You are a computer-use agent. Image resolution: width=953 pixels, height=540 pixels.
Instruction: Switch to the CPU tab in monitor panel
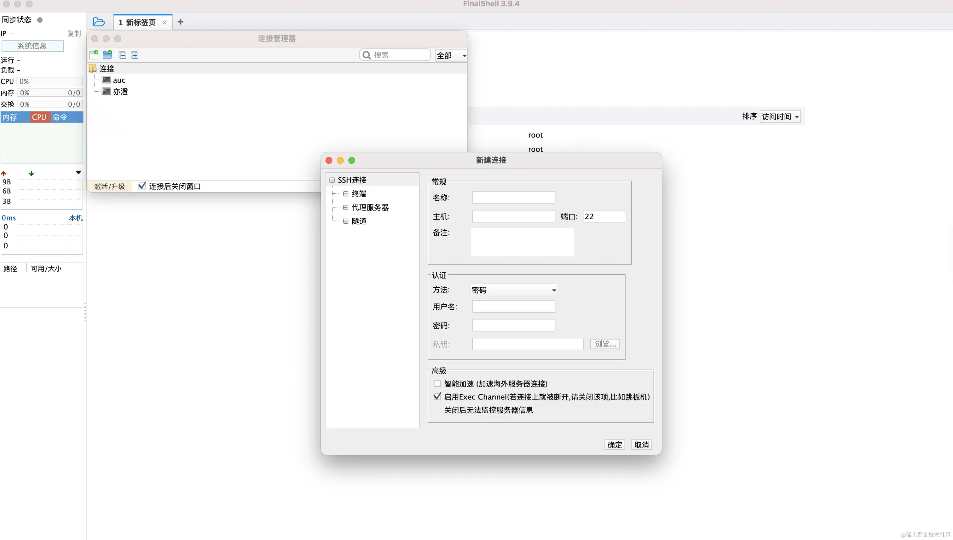click(x=39, y=117)
